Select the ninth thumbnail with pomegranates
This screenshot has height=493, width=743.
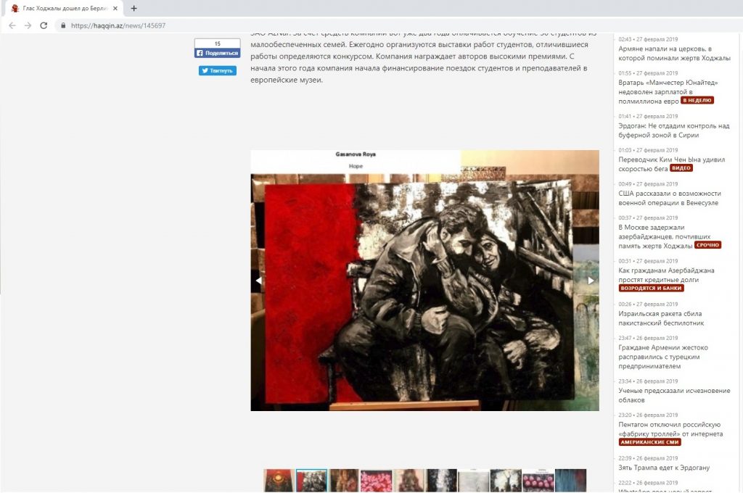point(538,481)
